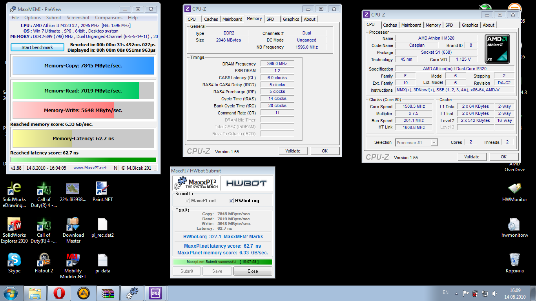
Task: Open Mobility Modder.NET shortcut
Action: coord(73,266)
